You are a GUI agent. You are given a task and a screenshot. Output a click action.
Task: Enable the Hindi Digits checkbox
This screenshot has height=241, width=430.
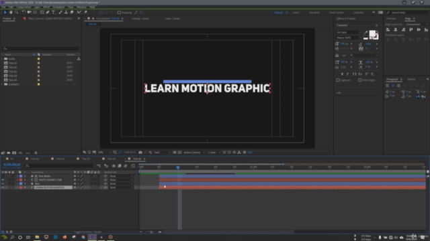[360, 80]
